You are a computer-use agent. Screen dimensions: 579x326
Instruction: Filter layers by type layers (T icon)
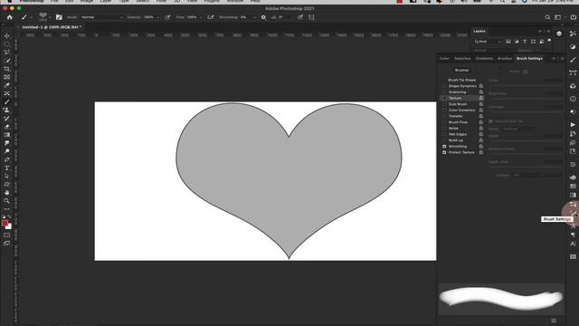coord(525,42)
